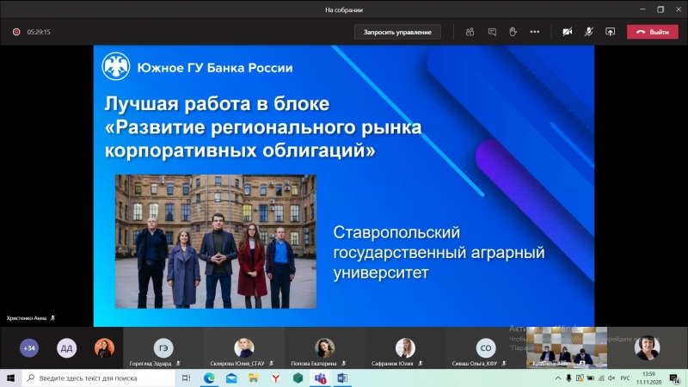This screenshot has width=688, height=387.
Task: Show participants panel icon
Action: pyautogui.click(x=470, y=32)
